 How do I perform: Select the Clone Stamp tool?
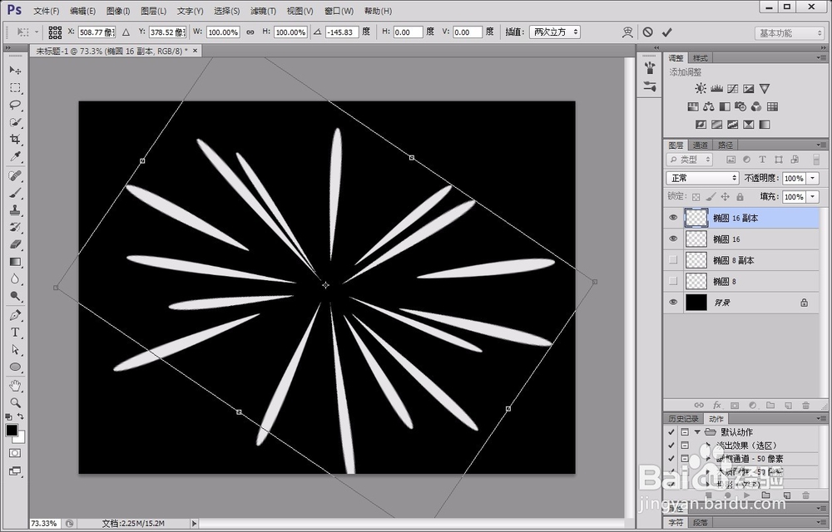(15, 209)
